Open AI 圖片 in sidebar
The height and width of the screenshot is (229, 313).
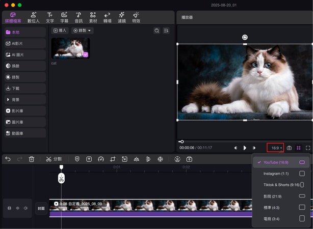25,54
